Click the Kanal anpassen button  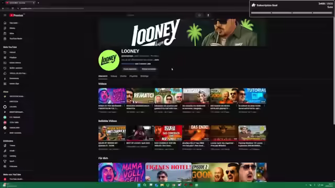[x=130, y=69]
